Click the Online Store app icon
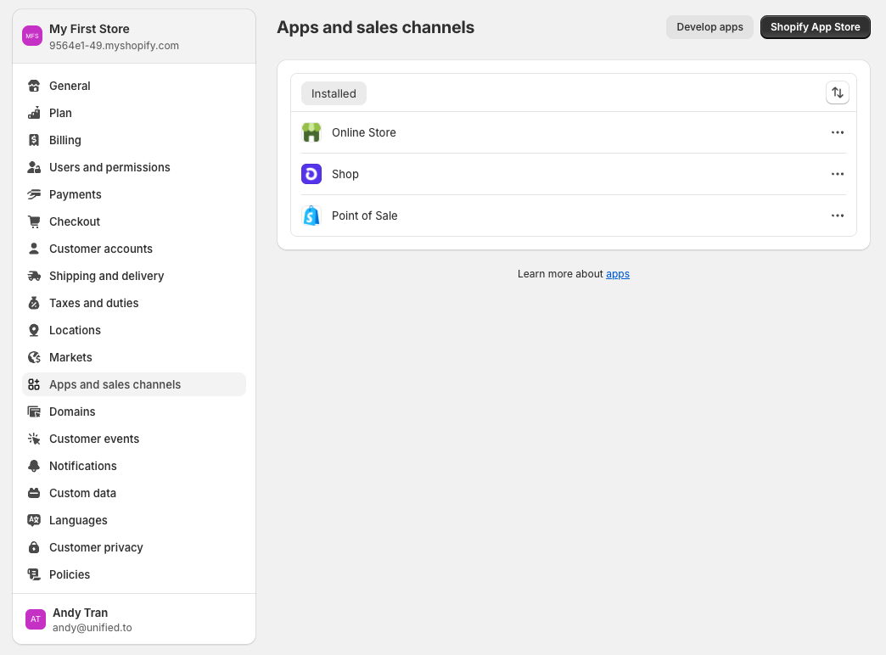 pos(311,132)
